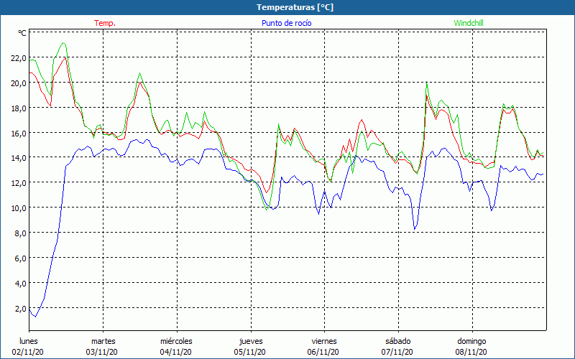The height and width of the screenshot is (359, 575).
Task: Click the sábado day label
Action: pyautogui.click(x=398, y=341)
